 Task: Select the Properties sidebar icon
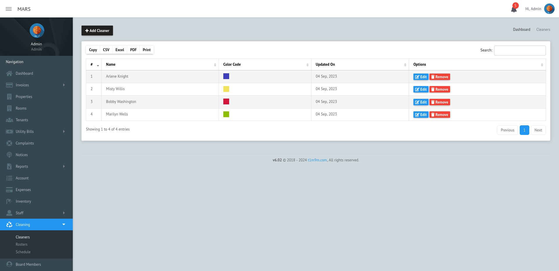tap(10, 97)
